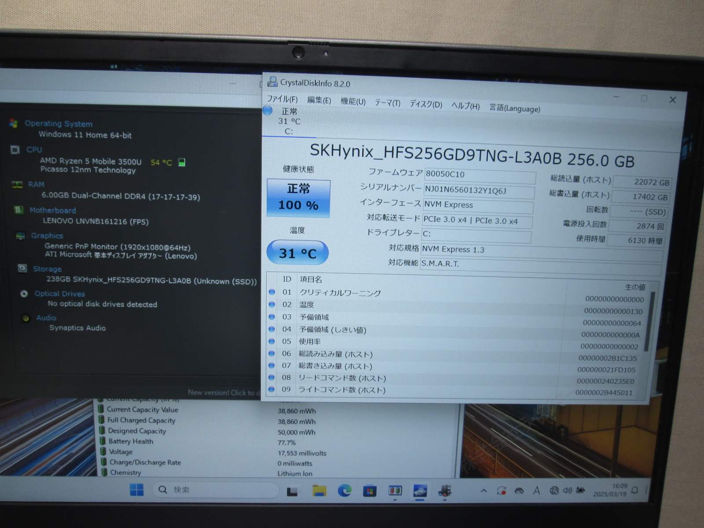Click the green CPU temperature indicator icon
Viewport: 704px width, 528px height.
182,162
